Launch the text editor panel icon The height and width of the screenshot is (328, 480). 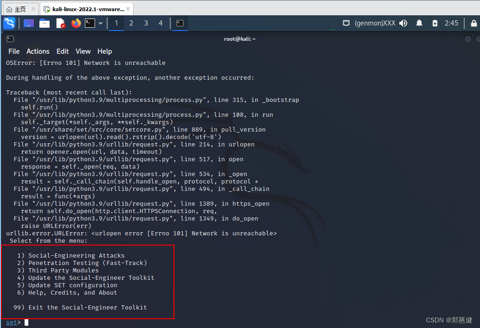click(x=61, y=23)
